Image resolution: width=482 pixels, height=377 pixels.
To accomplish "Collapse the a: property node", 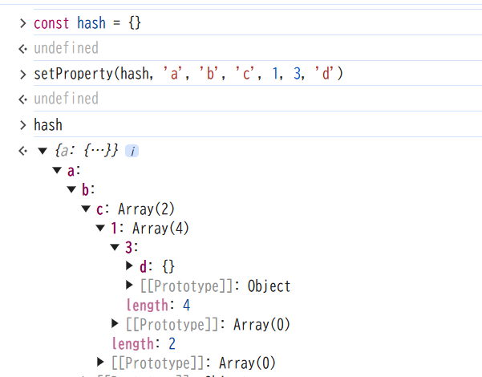I will (57, 170).
